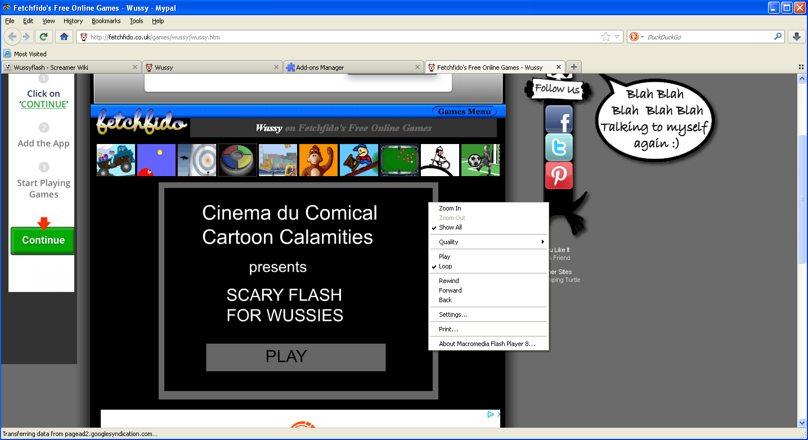Switch to the Add-ons Manager tab
808x440 pixels.
tap(353, 68)
